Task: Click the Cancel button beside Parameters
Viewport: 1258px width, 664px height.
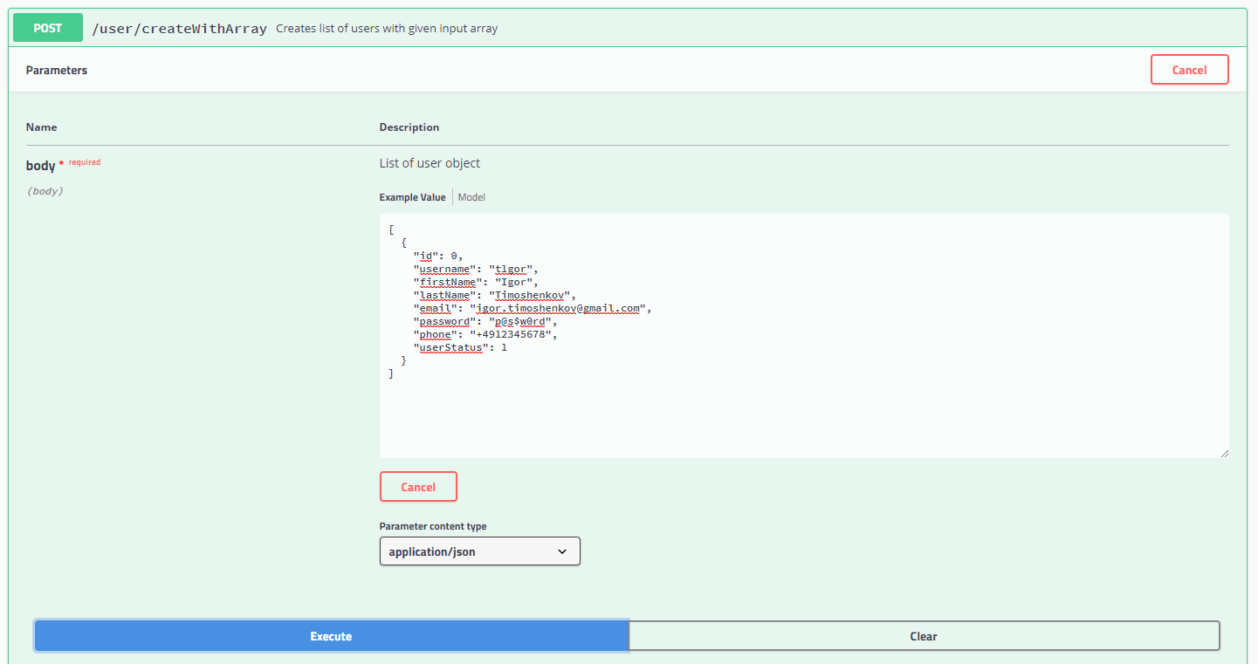Action: (x=1189, y=70)
